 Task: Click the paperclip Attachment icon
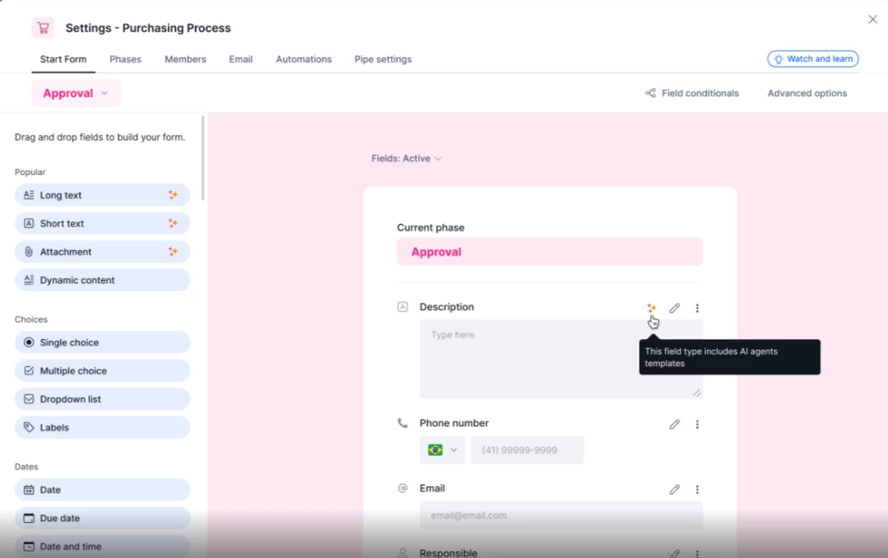(29, 252)
